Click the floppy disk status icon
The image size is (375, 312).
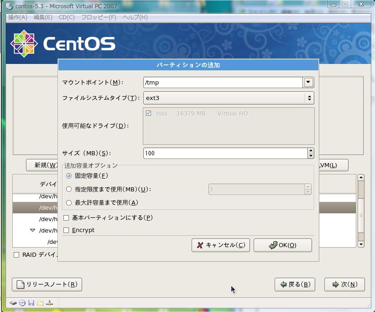point(31,303)
